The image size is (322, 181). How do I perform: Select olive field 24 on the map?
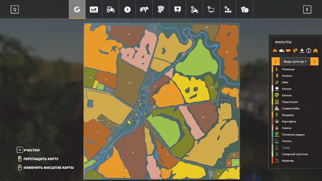click(x=90, y=78)
